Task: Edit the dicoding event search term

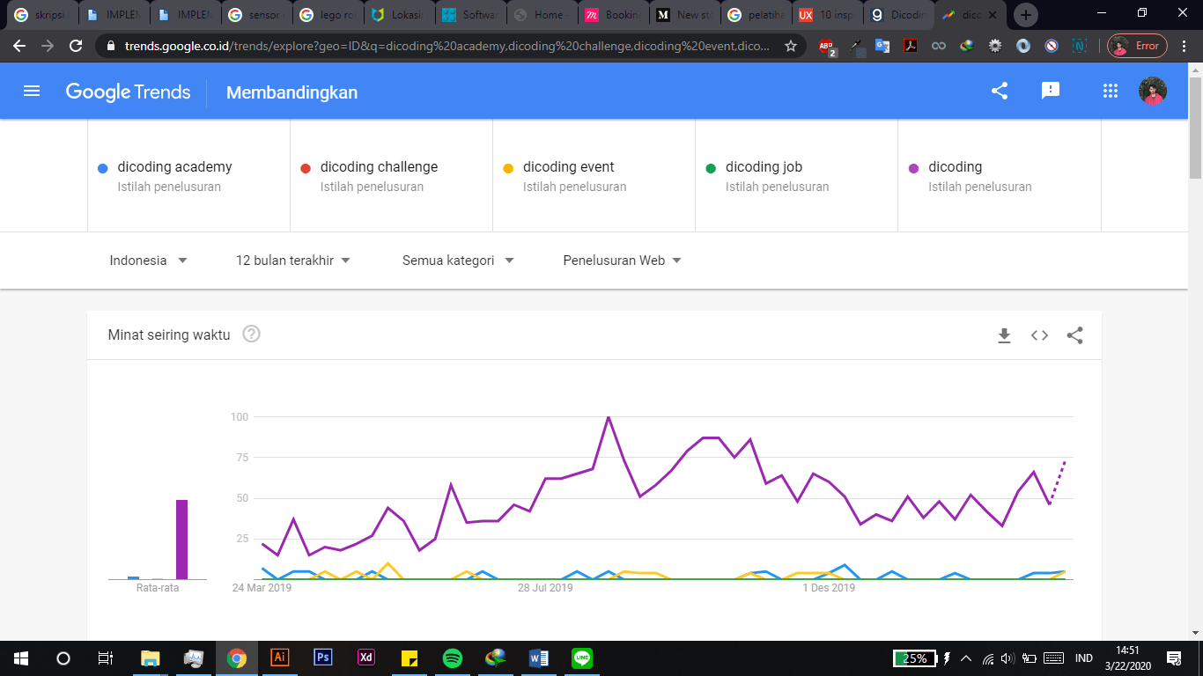Action: pyautogui.click(x=594, y=176)
